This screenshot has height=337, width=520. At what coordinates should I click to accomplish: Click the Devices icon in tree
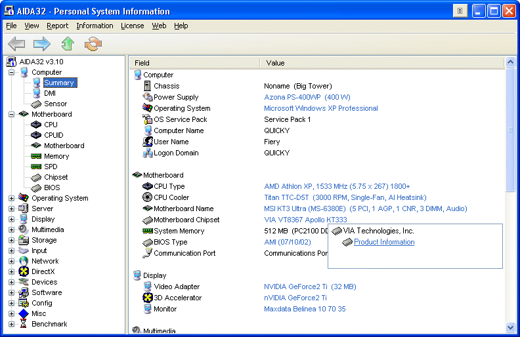tap(24, 282)
